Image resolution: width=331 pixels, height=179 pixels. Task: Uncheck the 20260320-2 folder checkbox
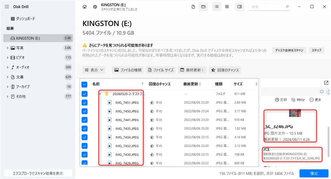pos(84,94)
